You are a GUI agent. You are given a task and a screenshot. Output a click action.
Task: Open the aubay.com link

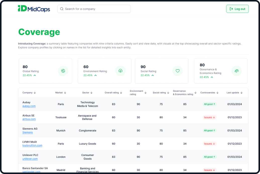click(29, 106)
